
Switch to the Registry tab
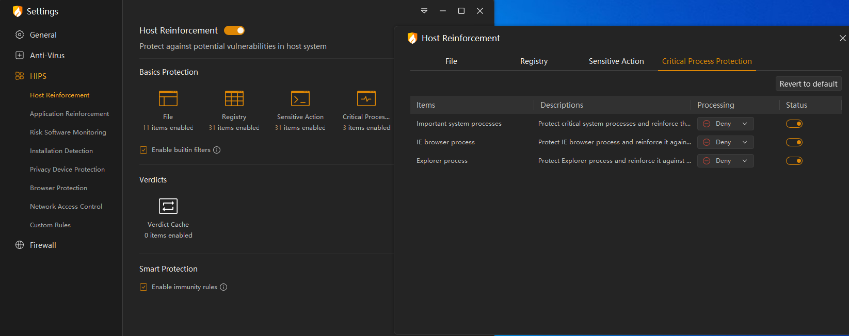[x=534, y=61]
